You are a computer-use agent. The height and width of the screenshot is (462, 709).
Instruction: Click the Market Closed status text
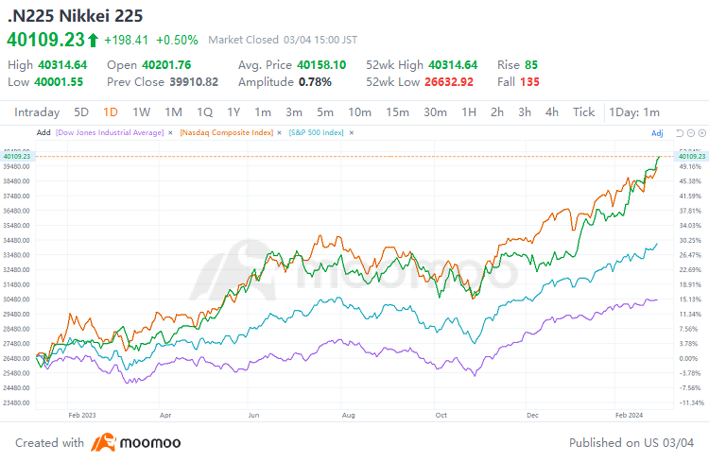point(243,40)
